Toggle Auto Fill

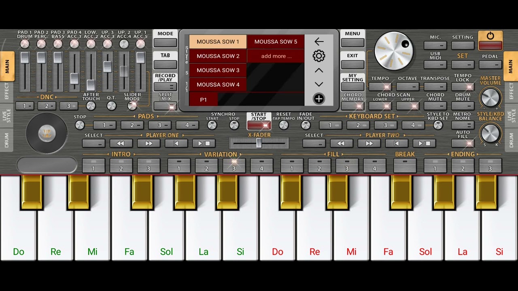(x=463, y=143)
